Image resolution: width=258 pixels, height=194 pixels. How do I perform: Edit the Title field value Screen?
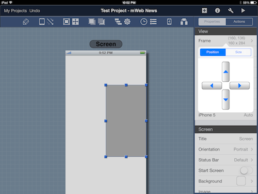[246, 139]
